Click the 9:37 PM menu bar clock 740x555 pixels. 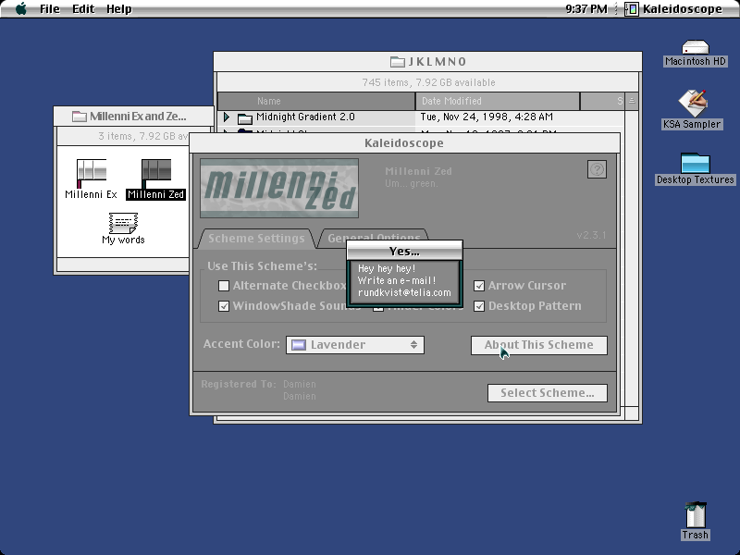click(x=586, y=9)
